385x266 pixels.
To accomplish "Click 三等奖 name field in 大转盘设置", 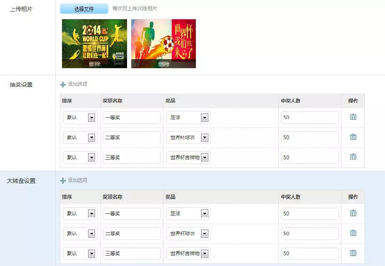I will [132, 254].
